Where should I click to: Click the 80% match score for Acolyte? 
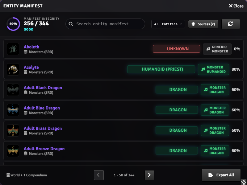[236, 69]
